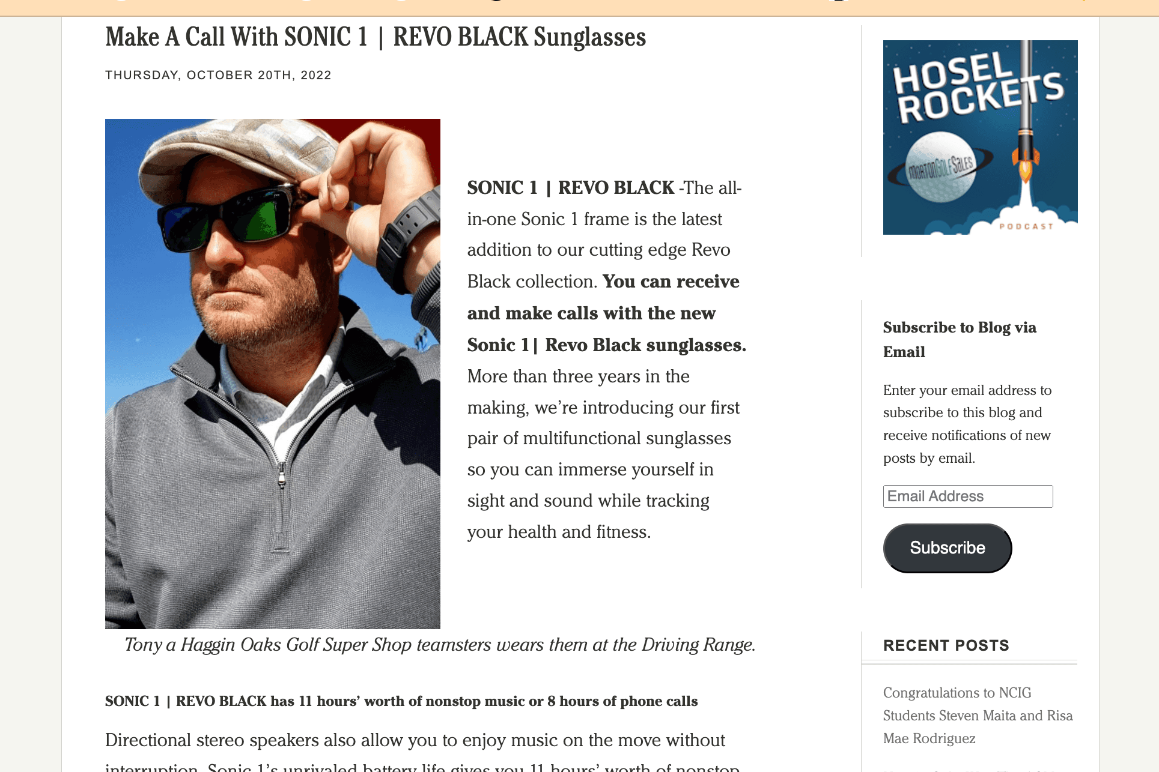Focus the Email Address field
The image size is (1159, 772).
(968, 496)
